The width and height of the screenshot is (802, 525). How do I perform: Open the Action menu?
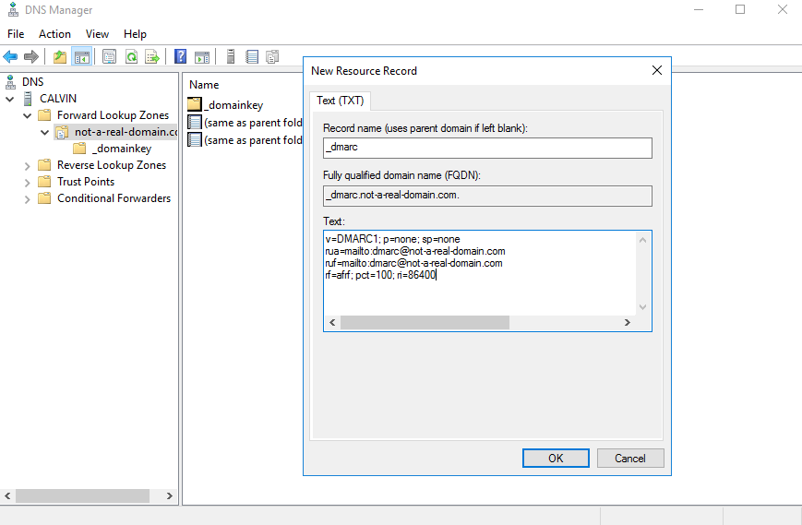[x=54, y=34]
